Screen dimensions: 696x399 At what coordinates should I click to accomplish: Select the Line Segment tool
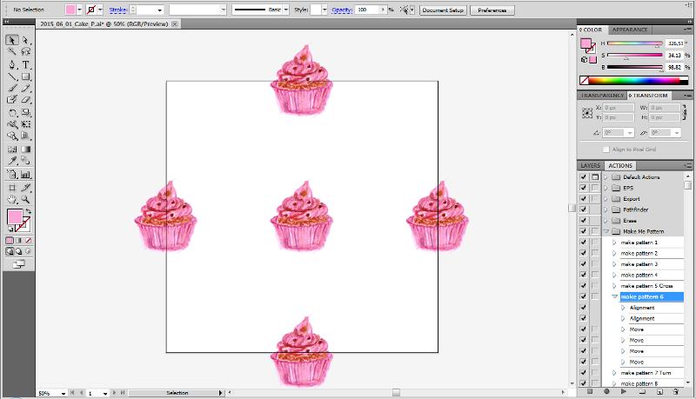[12, 76]
